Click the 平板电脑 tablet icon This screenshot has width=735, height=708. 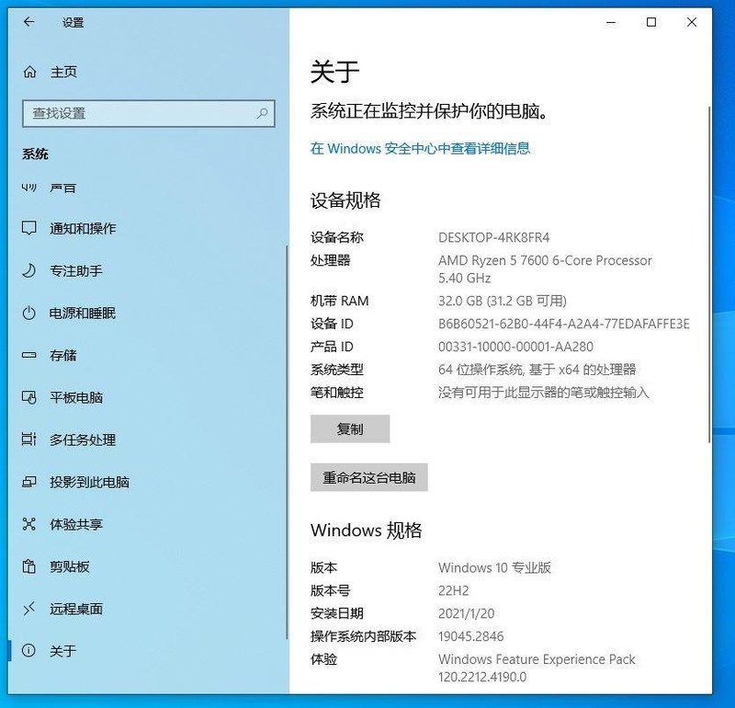click(28, 398)
